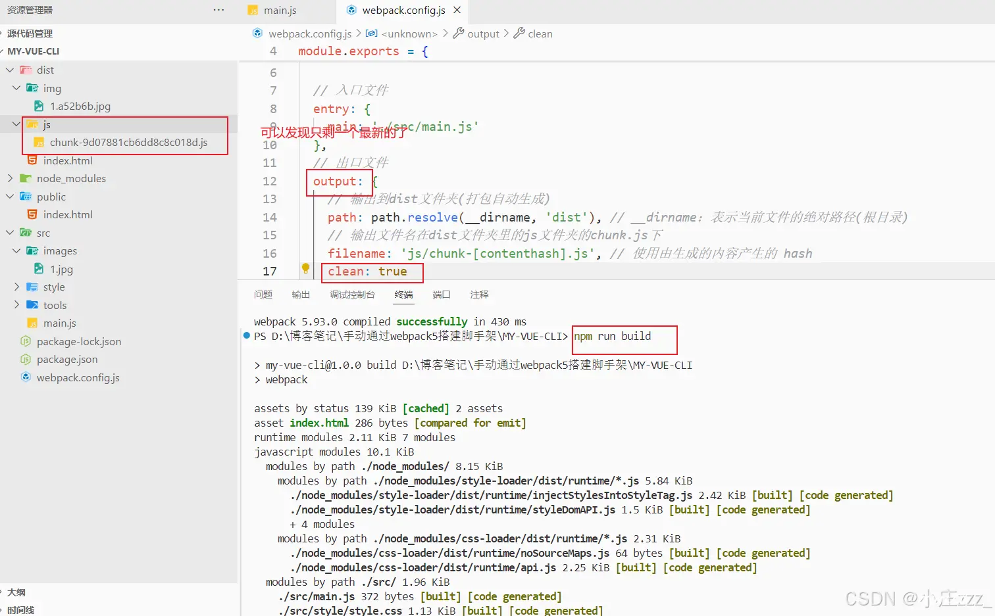Open webpack.config.js from the file tree
Viewport: 995px width, 616px height.
pyautogui.click(x=78, y=377)
